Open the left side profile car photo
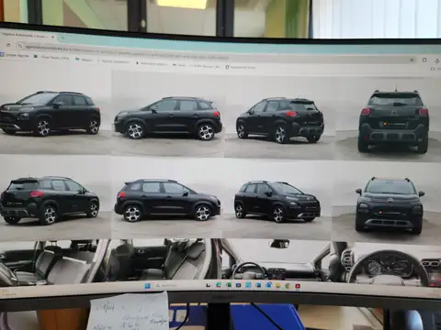 tap(168, 117)
